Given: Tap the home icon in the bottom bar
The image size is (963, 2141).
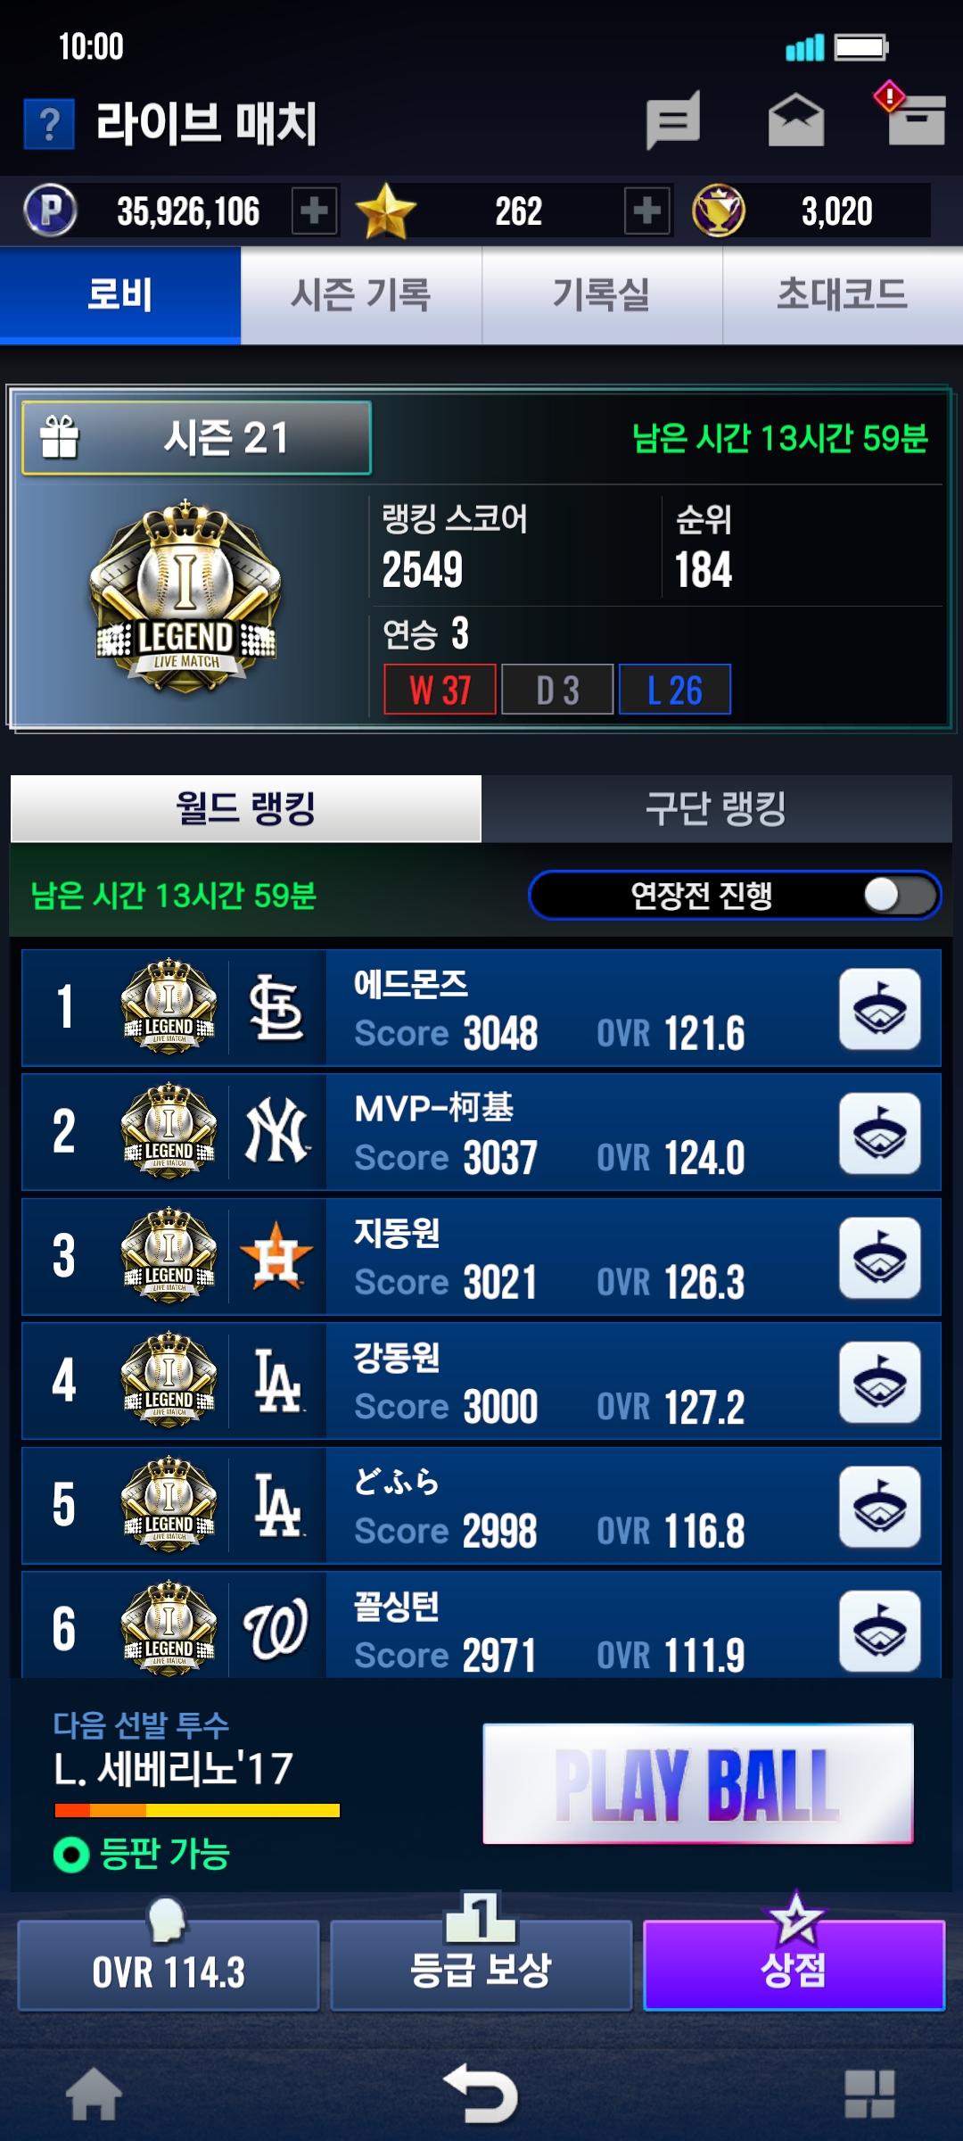Looking at the screenshot, I should pos(94,2093).
